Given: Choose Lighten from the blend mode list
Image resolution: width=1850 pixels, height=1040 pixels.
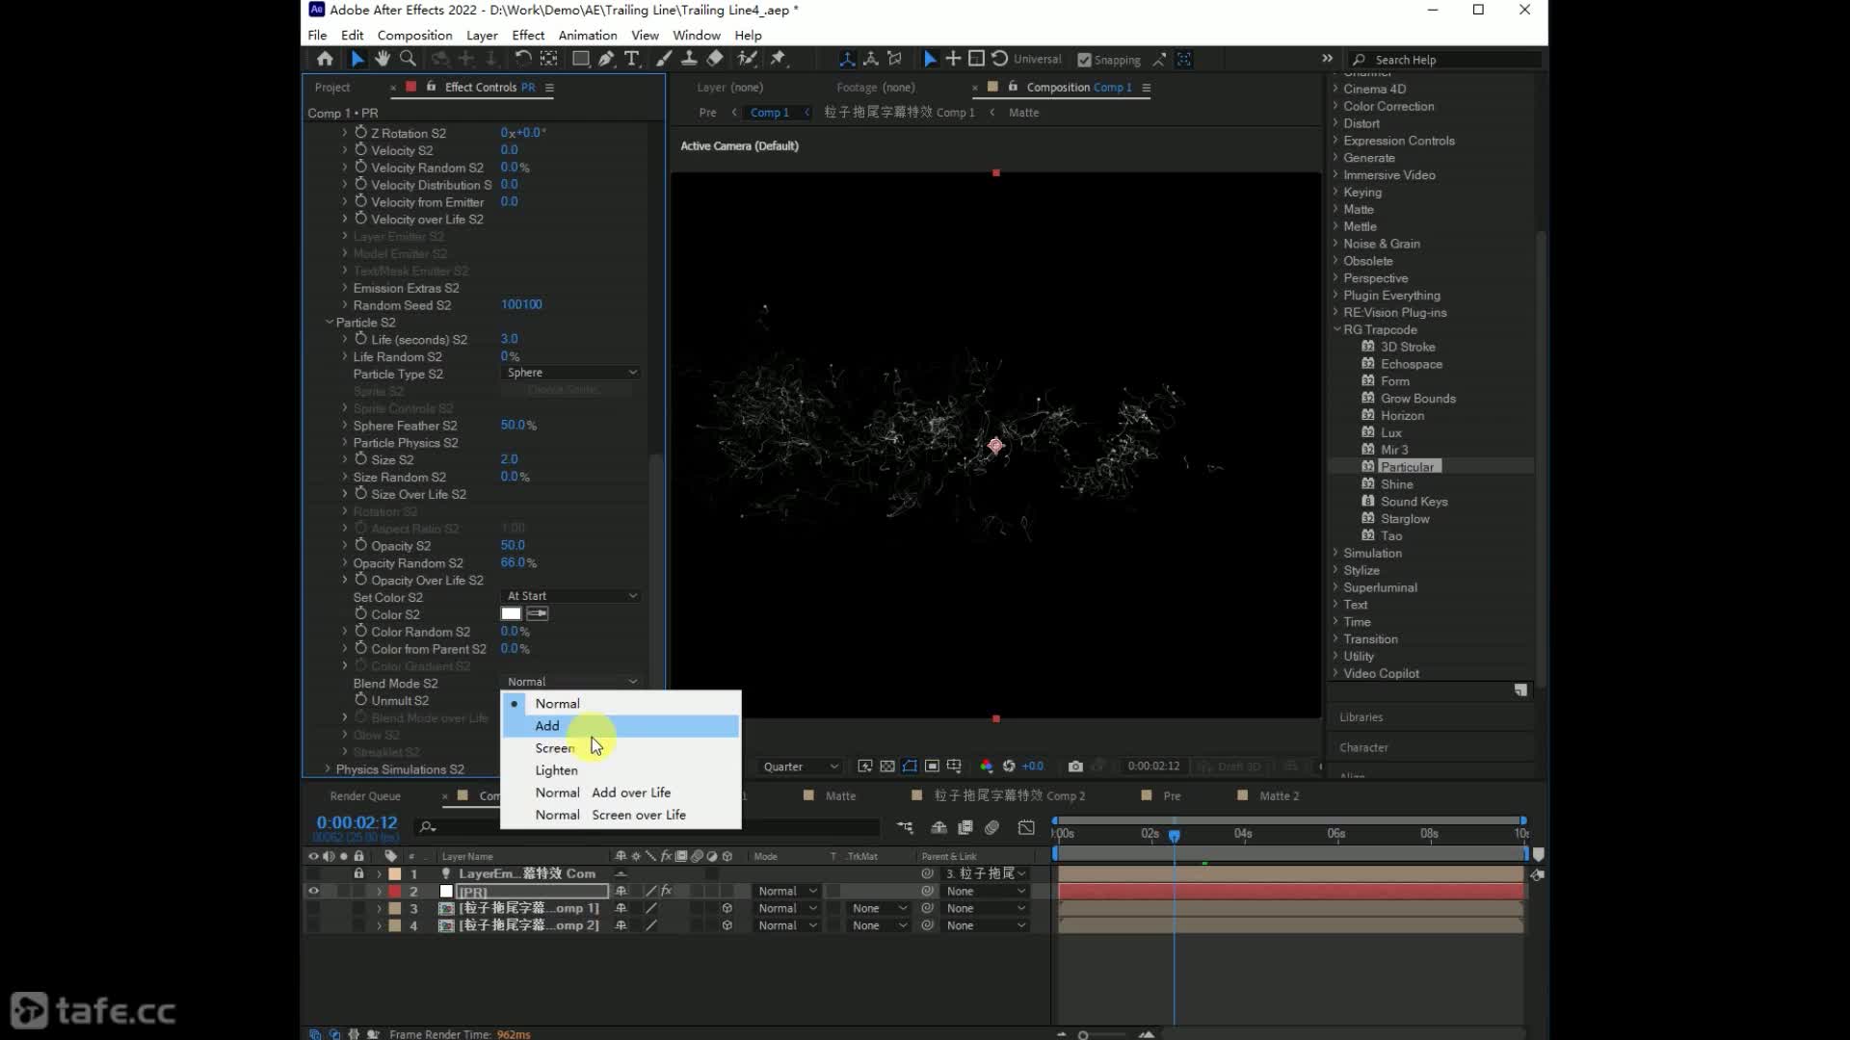Looking at the screenshot, I should pyautogui.click(x=621, y=770).
